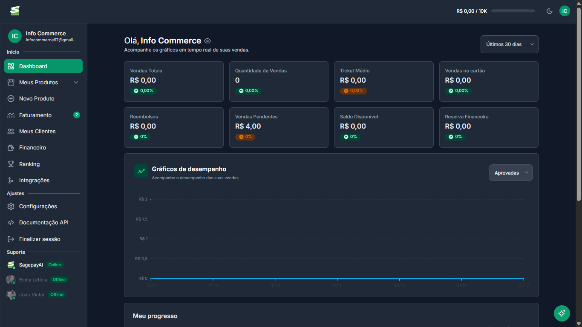Open the Aprovadas chart filter dropdown
The image size is (582, 327).
click(510, 173)
